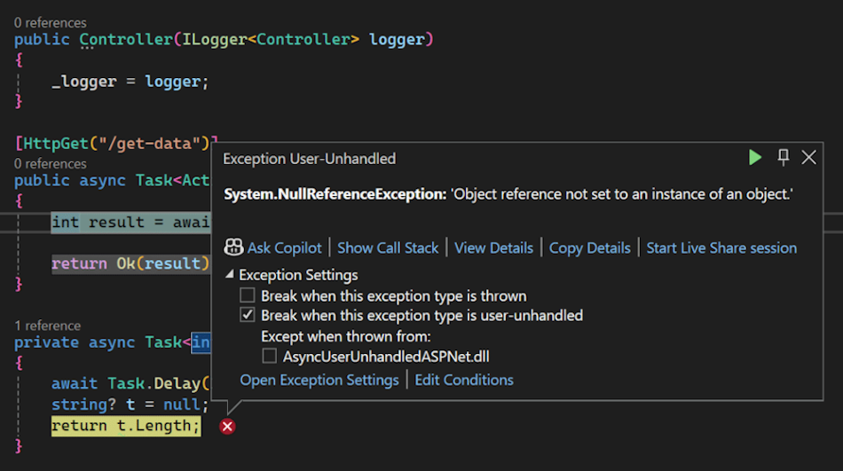Click the highlighted return t.Length line
This screenshot has width=843, height=471.
126,426
